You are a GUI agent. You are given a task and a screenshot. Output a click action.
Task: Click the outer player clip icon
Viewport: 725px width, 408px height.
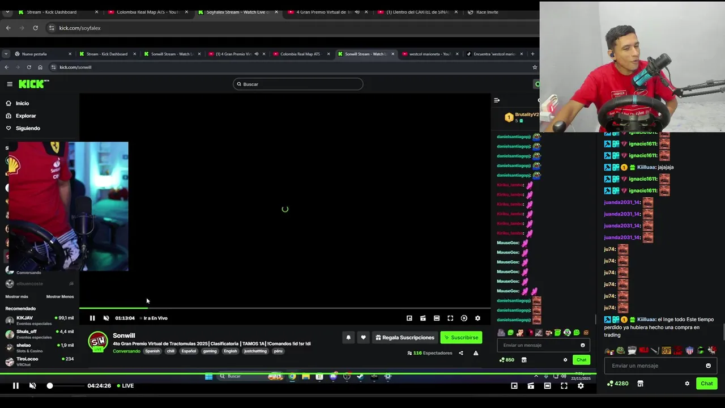531,385
